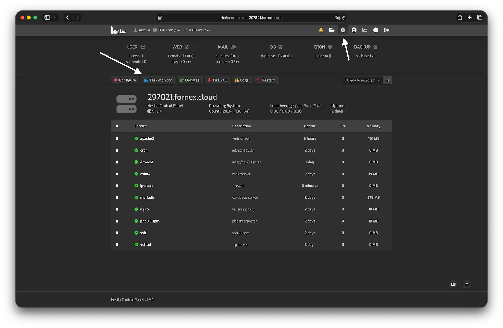Open the Apply to selected dropdown
The image size is (503, 328).
[363, 80]
